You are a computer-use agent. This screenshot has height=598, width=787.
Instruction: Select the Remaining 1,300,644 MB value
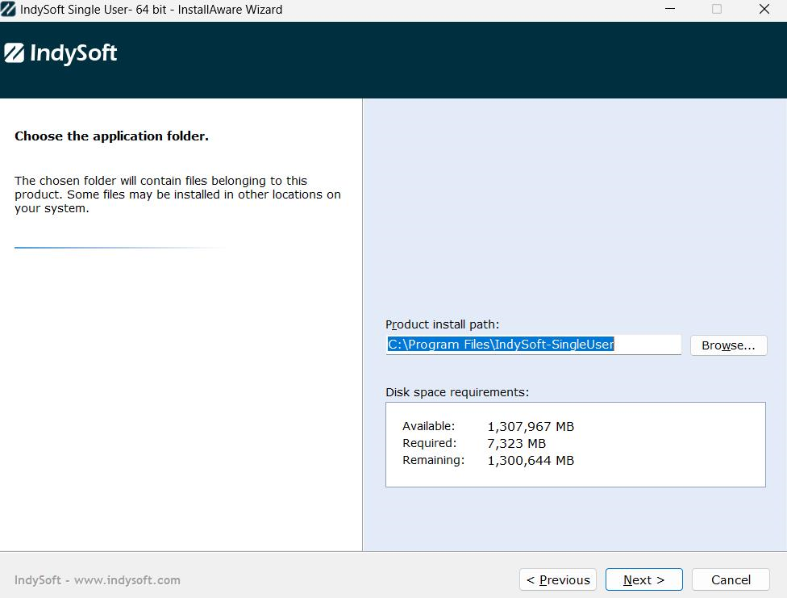pyautogui.click(x=531, y=460)
